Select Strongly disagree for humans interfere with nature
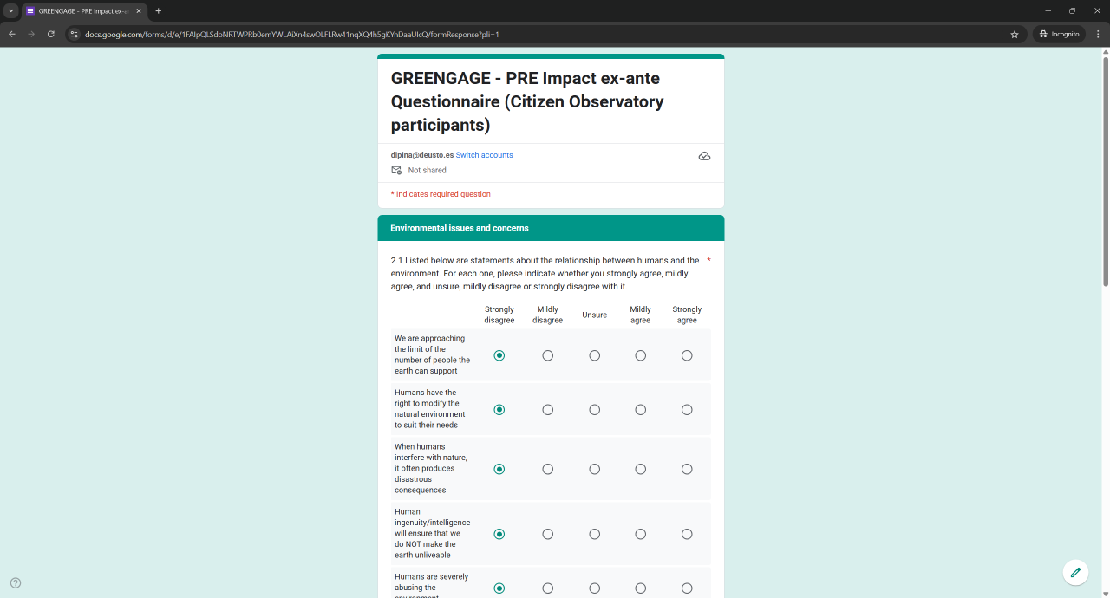 coord(499,469)
